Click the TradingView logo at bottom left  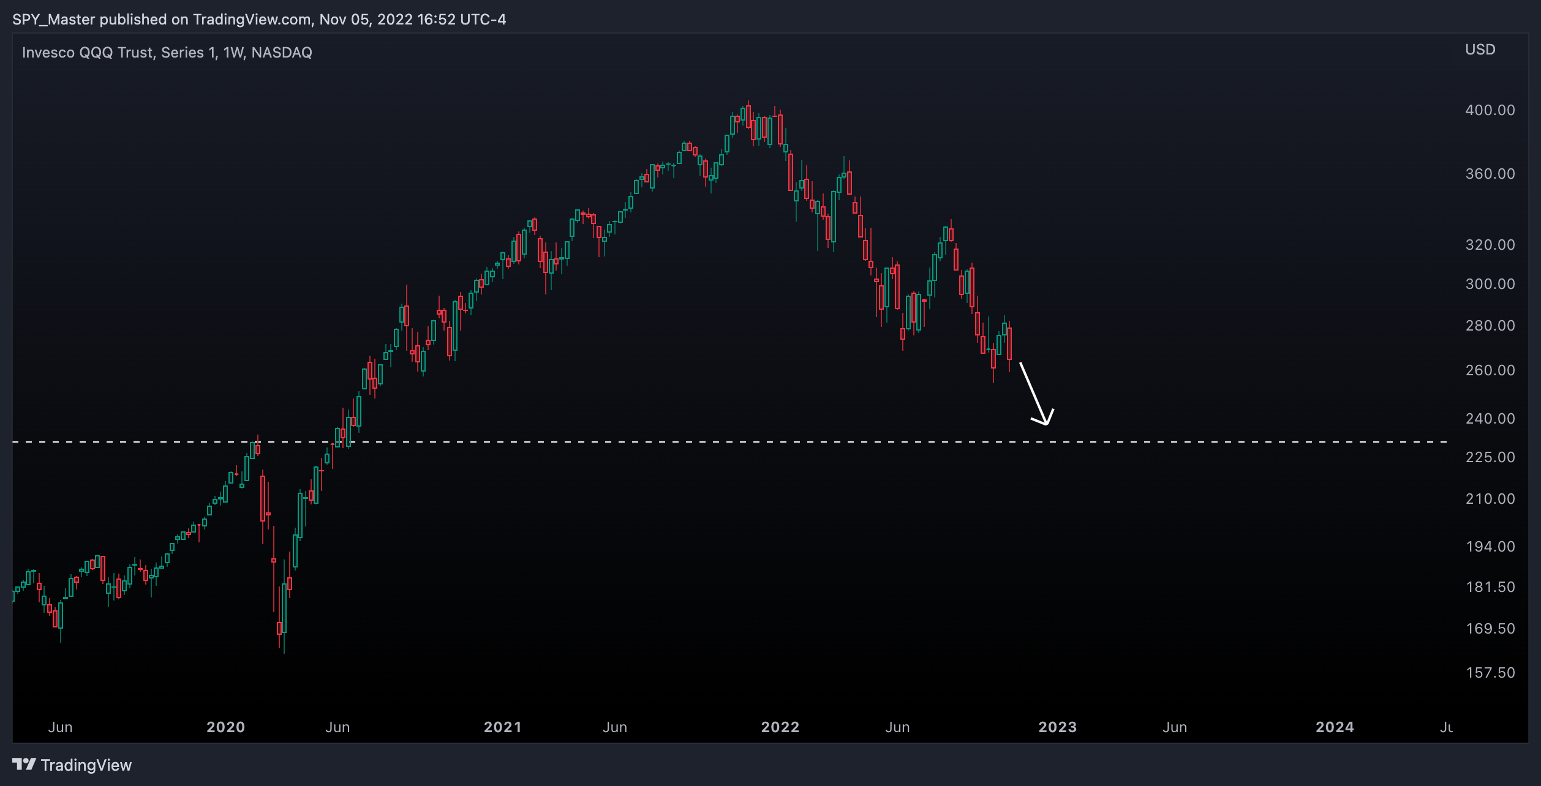pos(72,765)
